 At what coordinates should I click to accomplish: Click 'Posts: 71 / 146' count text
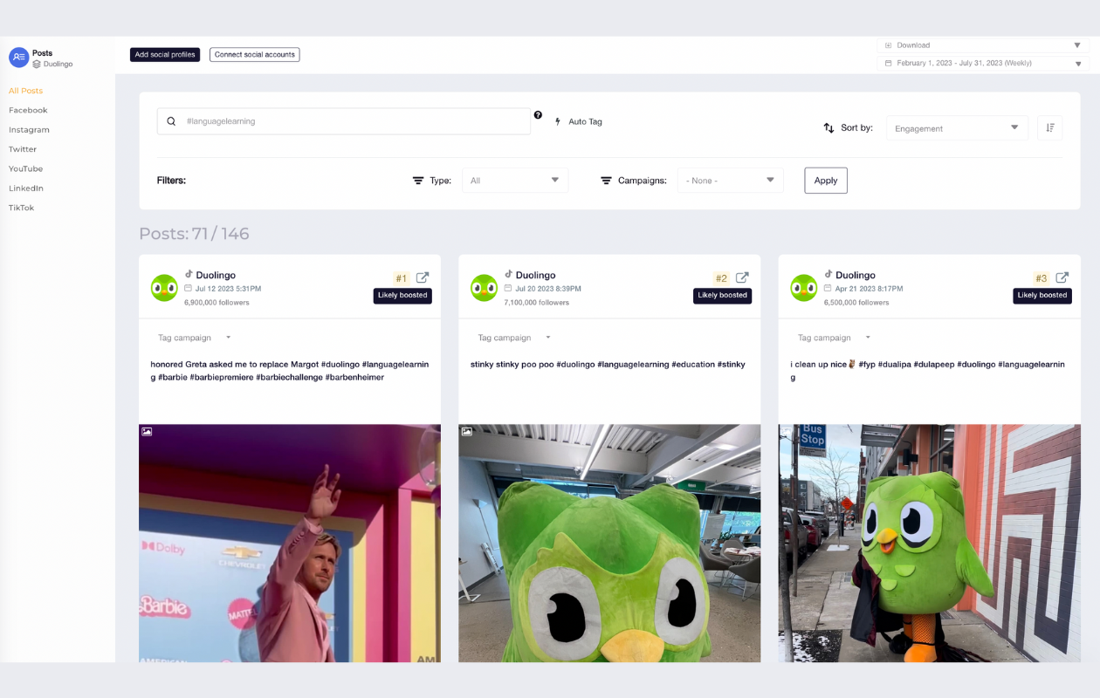(x=194, y=234)
